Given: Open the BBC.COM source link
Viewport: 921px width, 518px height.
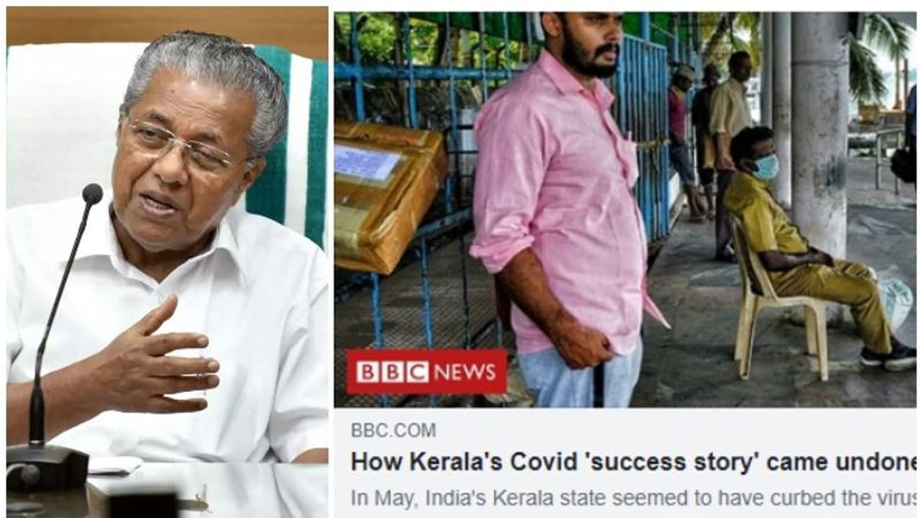Looking at the screenshot, I should (393, 430).
